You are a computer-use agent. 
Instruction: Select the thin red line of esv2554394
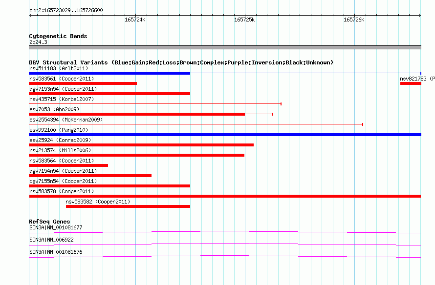pos(196,124)
